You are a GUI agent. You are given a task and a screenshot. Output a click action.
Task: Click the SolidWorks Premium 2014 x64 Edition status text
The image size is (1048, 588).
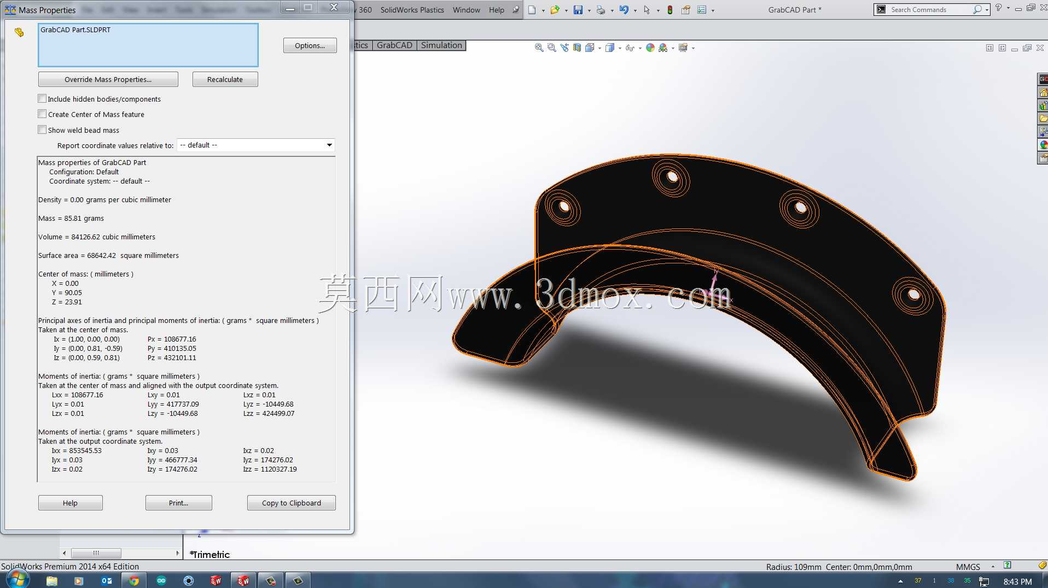(x=70, y=567)
